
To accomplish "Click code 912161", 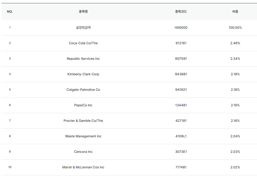I will 181,43.
